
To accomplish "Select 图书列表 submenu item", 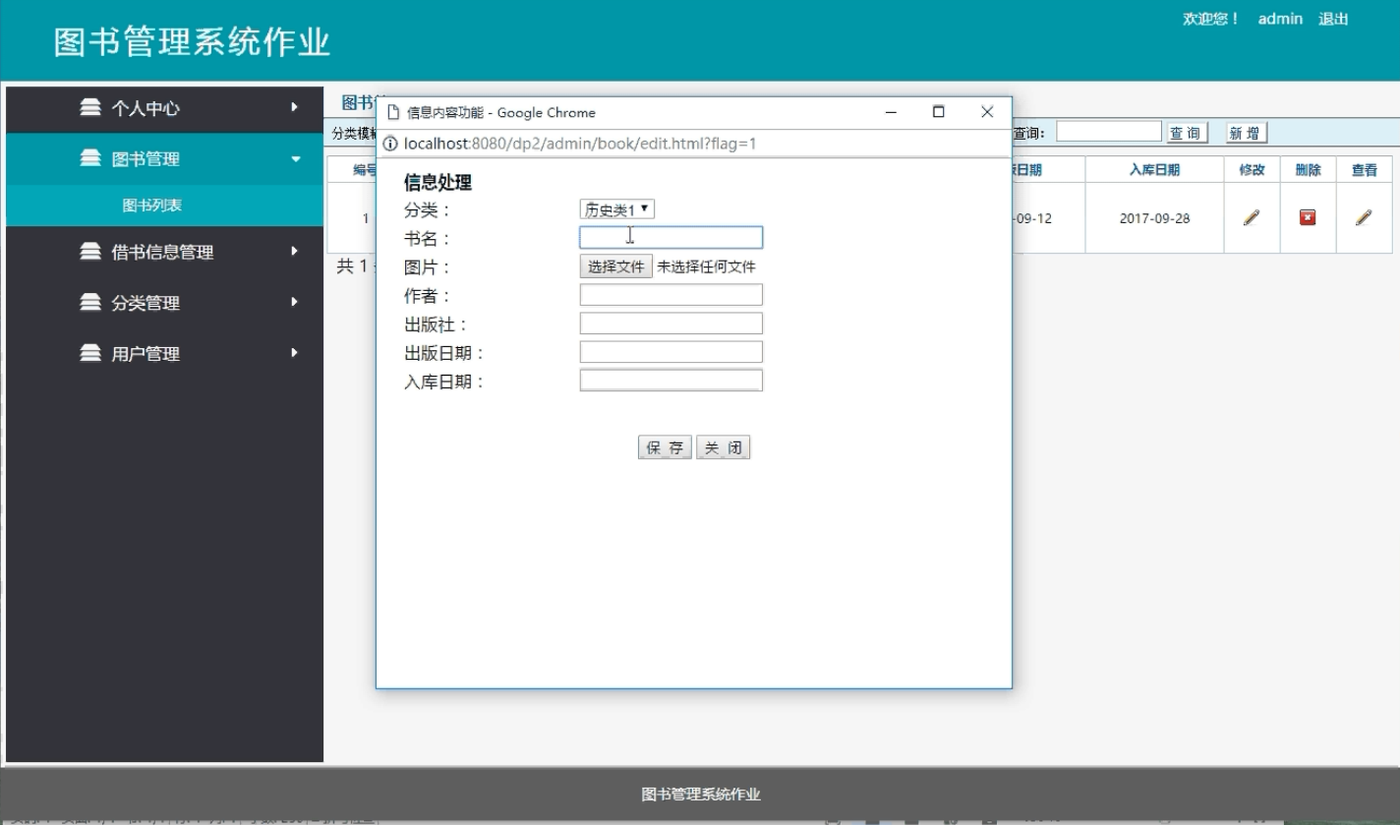I will (164, 206).
